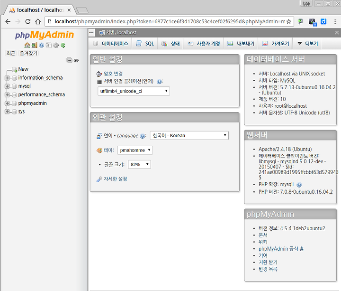Click the translate extension icon
Viewport: 341px width, 291px height.
313,22
